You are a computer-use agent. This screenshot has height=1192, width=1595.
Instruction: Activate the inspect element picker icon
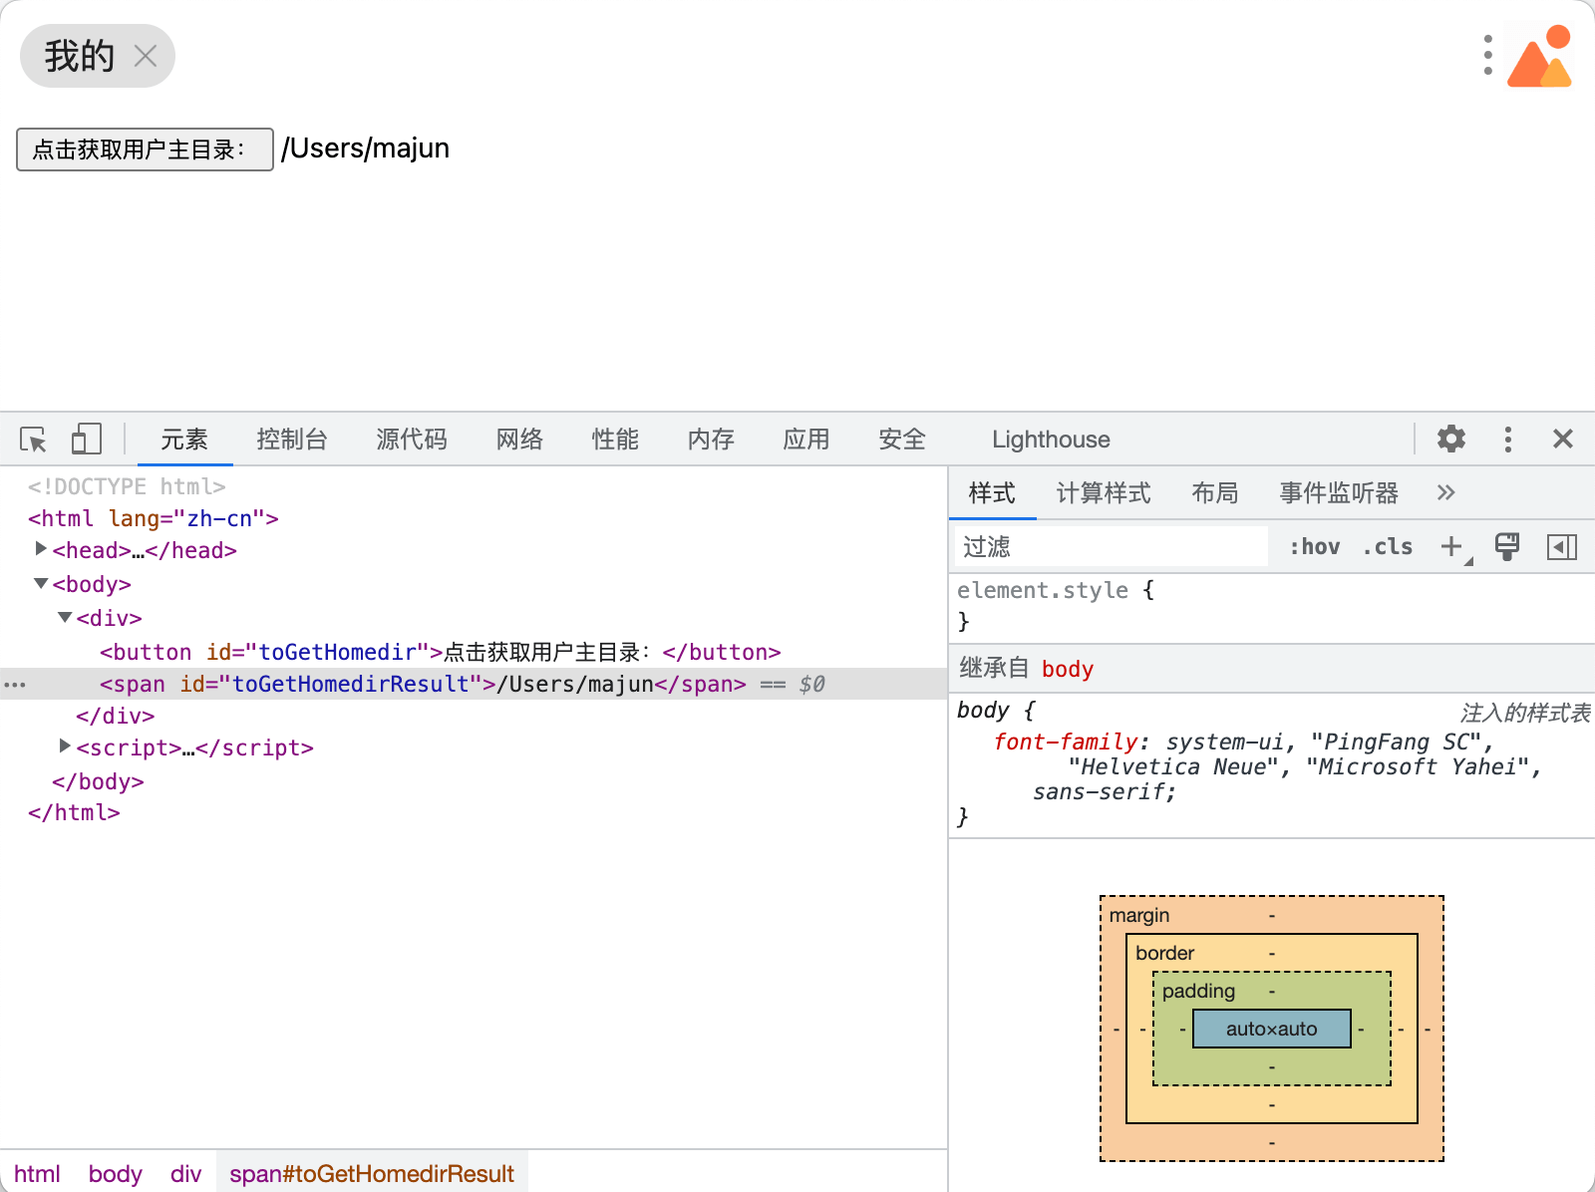[x=33, y=440]
